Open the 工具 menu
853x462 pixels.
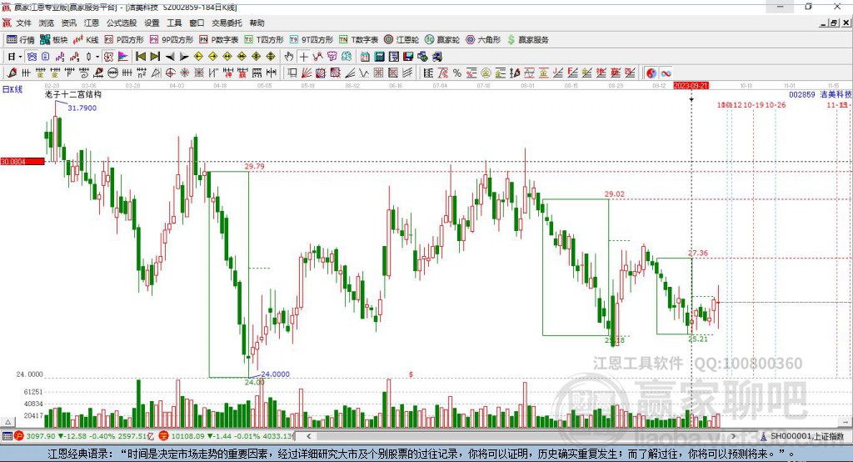click(x=174, y=23)
